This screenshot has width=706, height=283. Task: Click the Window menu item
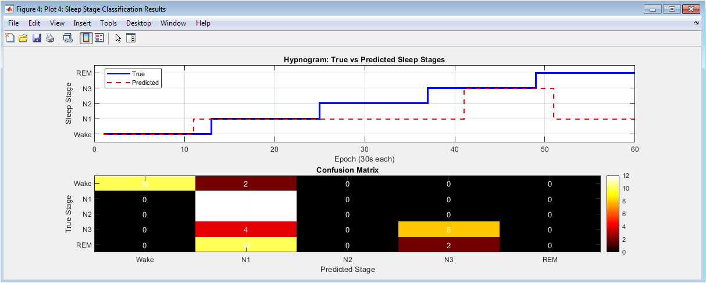click(173, 23)
